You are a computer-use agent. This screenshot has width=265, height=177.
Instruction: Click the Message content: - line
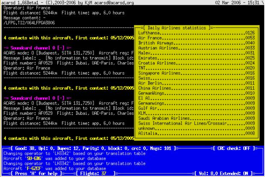pos(24,18)
